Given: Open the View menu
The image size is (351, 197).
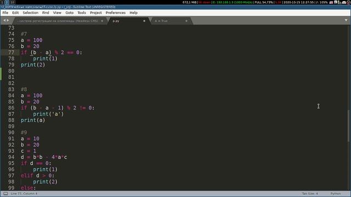Looking at the screenshot, I should 57,13.
